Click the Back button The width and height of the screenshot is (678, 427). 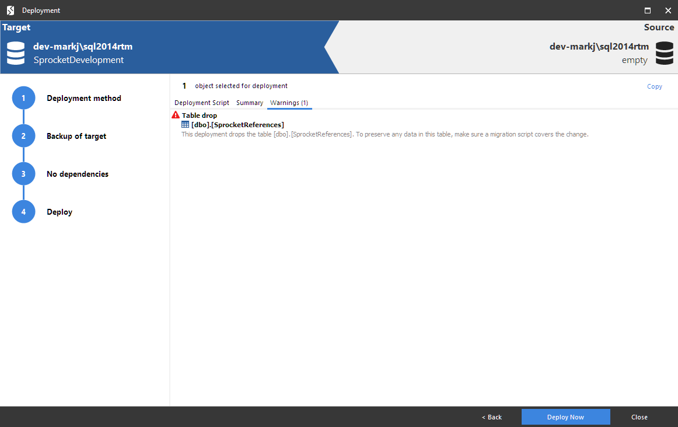click(x=491, y=416)
